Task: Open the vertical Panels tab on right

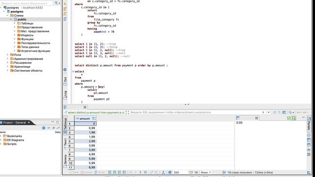Action: (309, 123)
